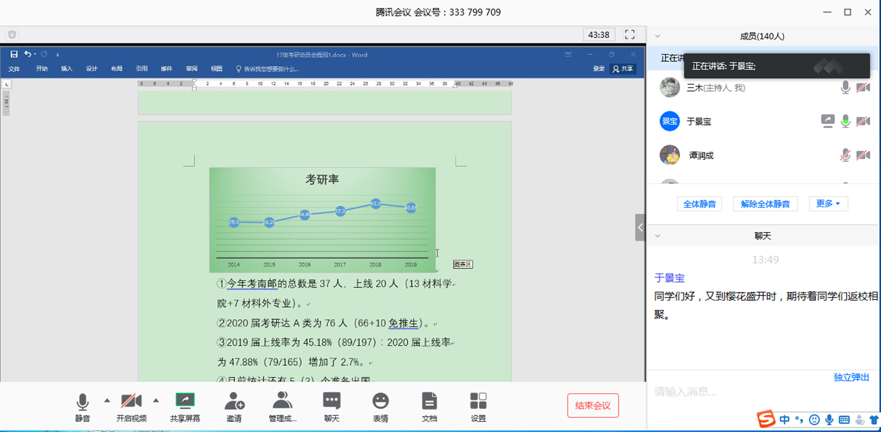Click the 独立弹出 pop-out chat link

pyautogui.click(x=851, y=377)
